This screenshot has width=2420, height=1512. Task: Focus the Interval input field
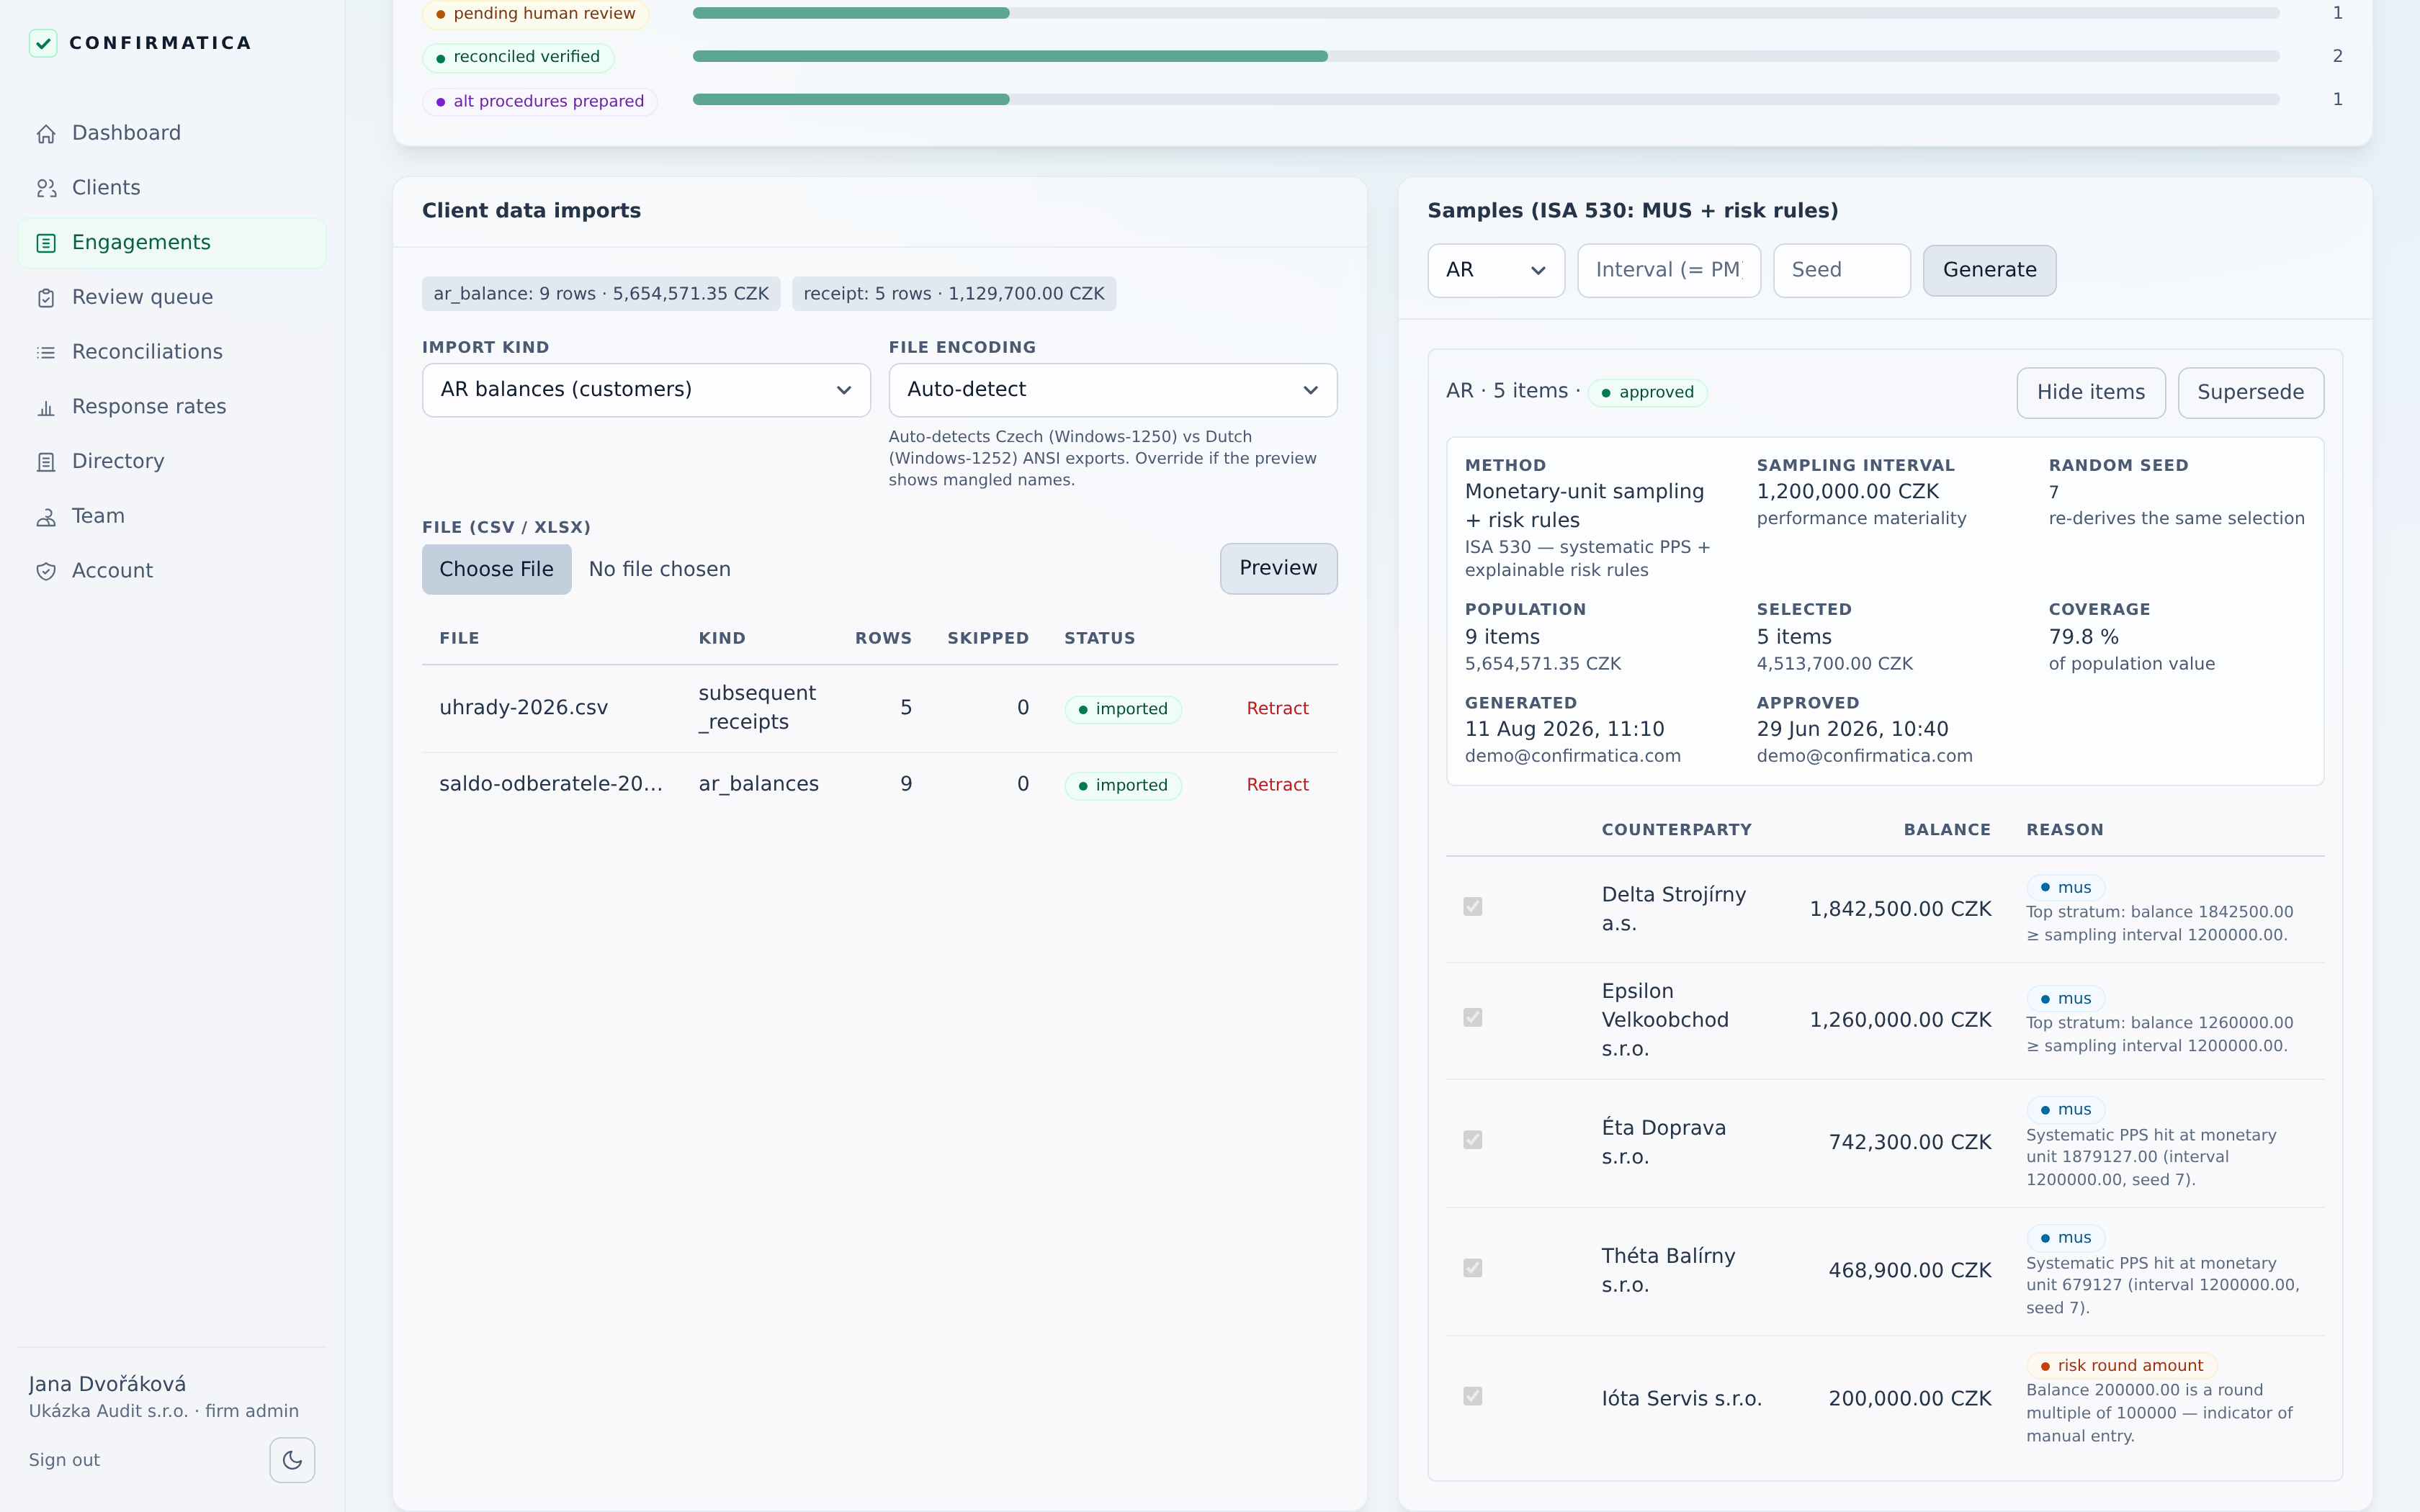(x=1668, y=270)
